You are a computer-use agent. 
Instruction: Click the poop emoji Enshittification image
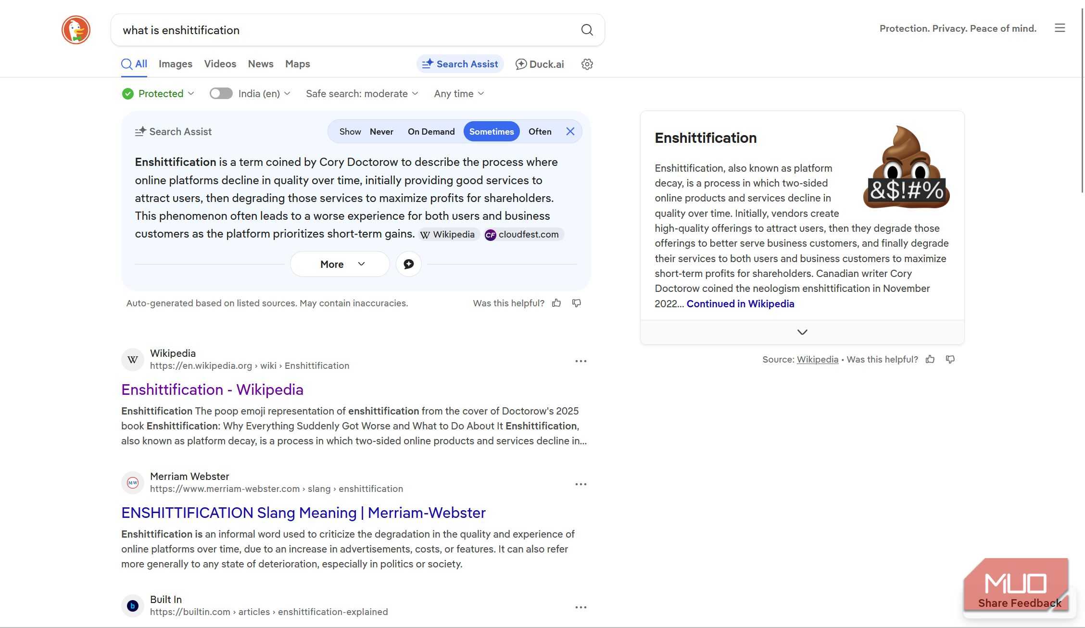(906, 167)
